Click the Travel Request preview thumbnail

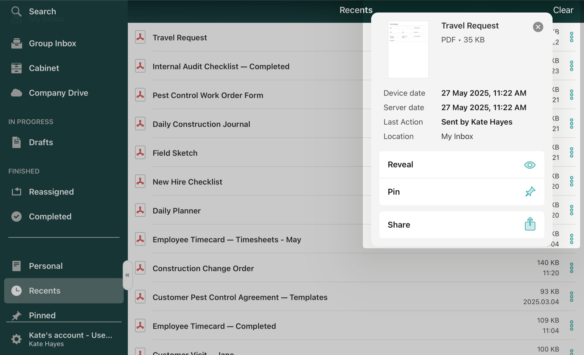(x=408, y=49)
